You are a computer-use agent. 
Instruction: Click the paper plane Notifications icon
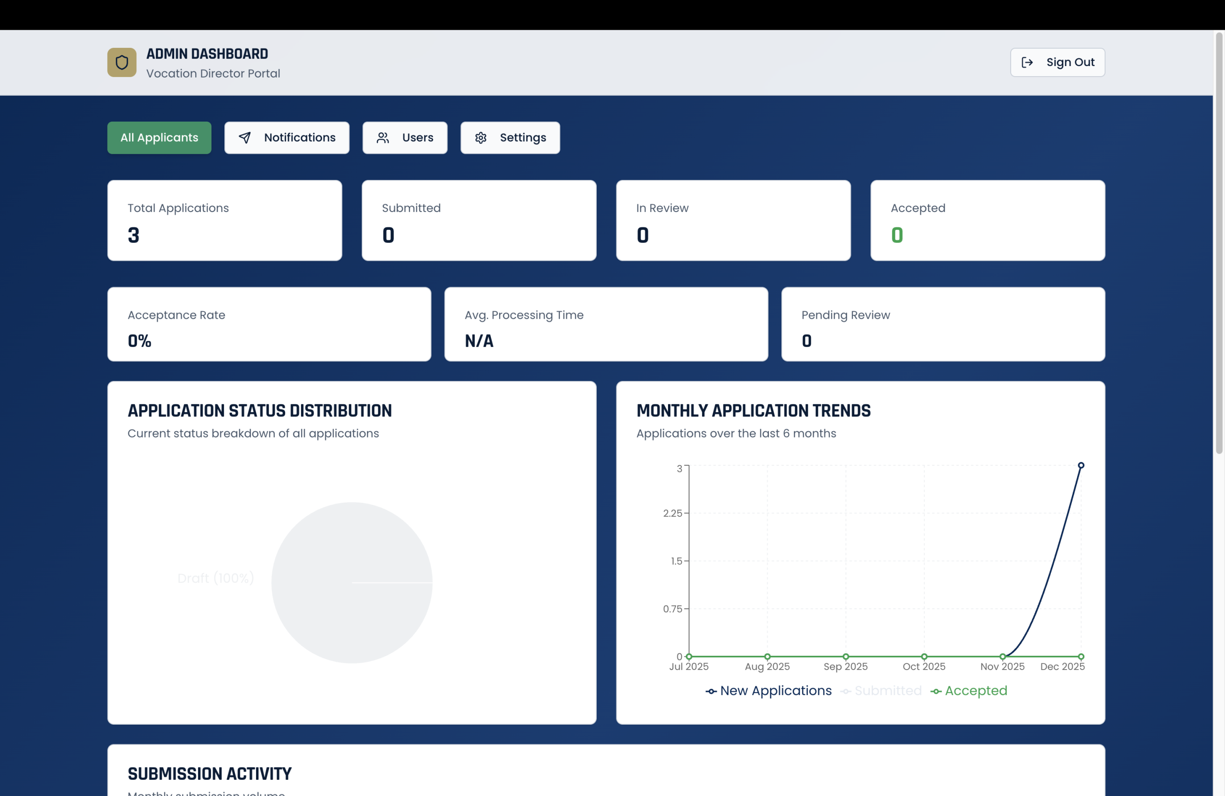245,137
